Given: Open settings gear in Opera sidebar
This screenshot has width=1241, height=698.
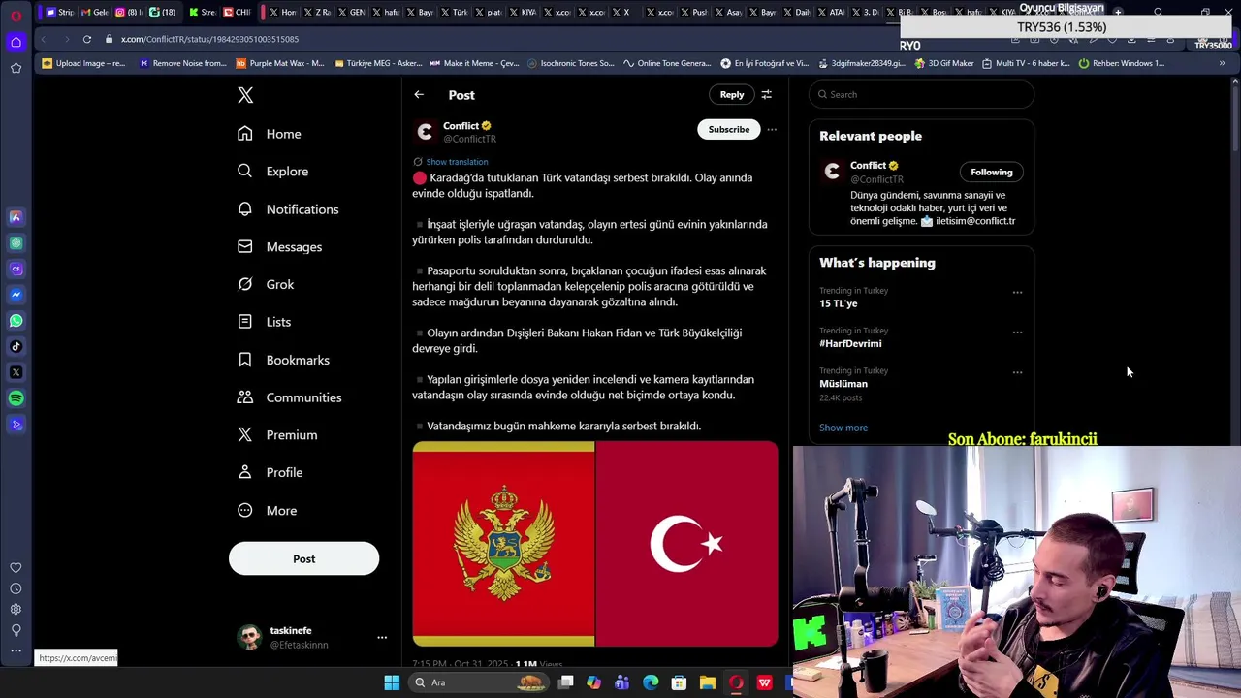Looking at the screenshot, I should coord(16,609).
